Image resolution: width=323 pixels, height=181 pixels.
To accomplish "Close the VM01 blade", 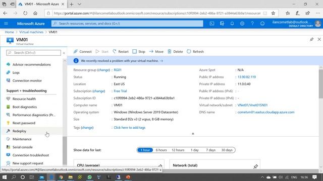I will pyautogui.click(x=319, y=39).
